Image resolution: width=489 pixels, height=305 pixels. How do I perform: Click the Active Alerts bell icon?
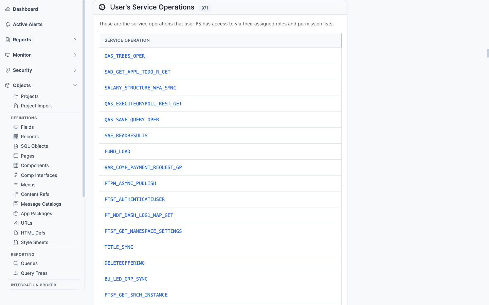coord(8,24)
